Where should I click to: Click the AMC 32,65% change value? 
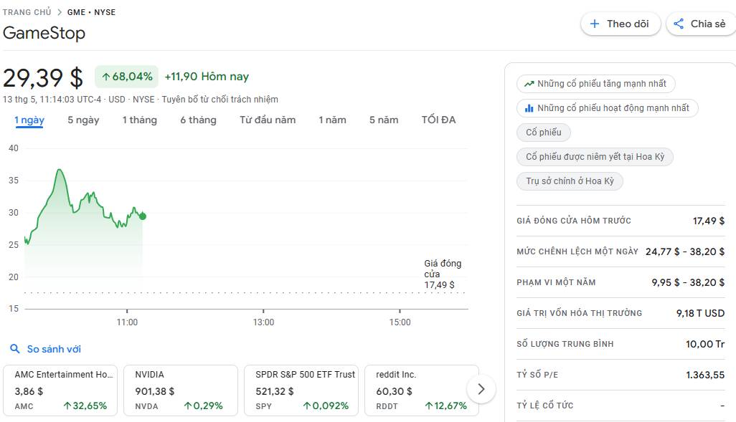coord(85,406)
